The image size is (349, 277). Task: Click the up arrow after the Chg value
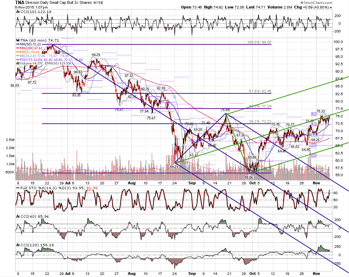331,7
